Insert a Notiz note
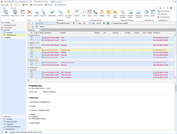 pyautogui.click(x=108, y=13)
